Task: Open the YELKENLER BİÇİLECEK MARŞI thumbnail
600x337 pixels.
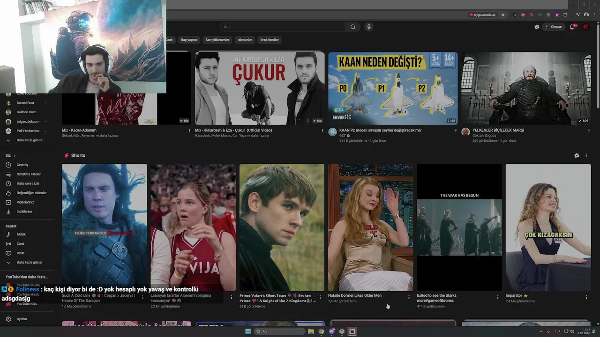Action: pos(526,88)
